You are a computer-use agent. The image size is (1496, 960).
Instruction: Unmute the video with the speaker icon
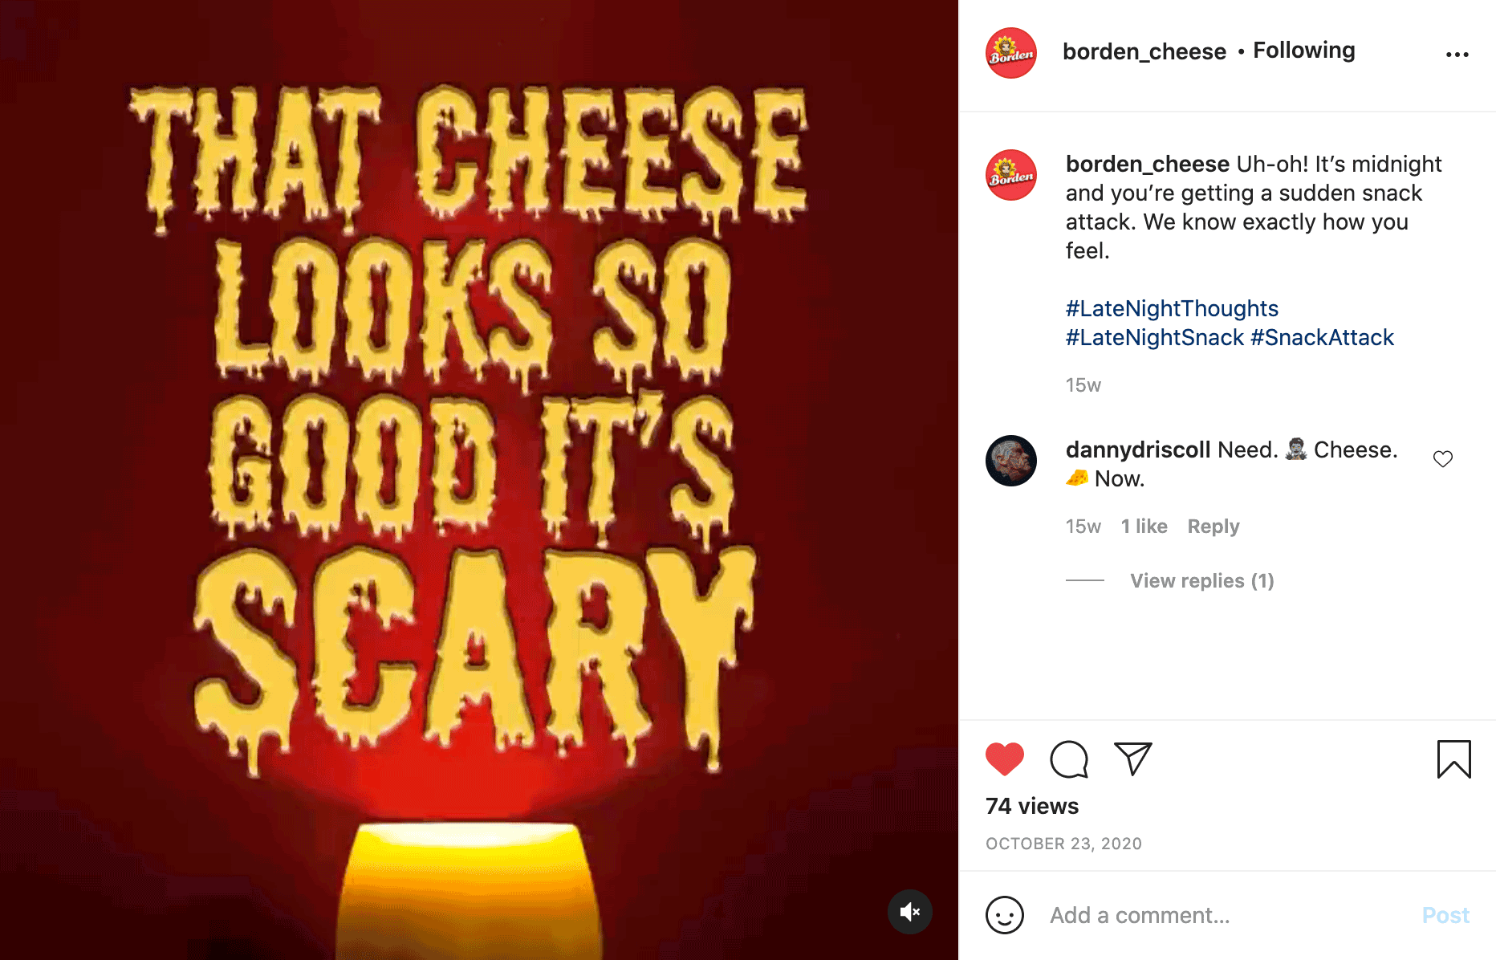909,912
